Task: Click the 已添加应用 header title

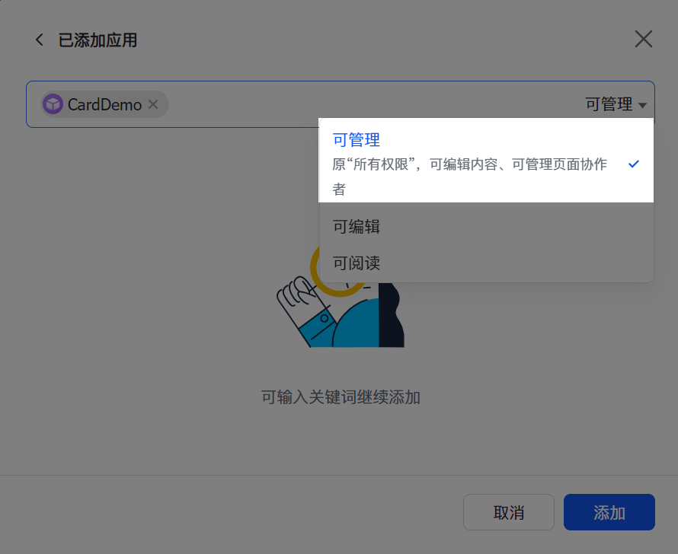Action: (x=98, y=40)
